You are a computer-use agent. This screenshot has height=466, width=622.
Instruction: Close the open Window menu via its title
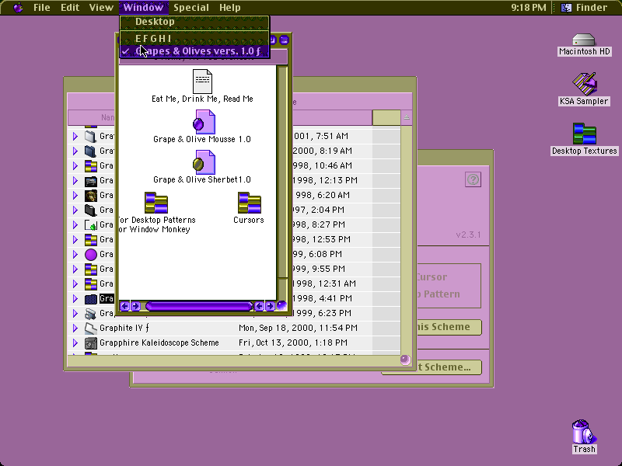pyautogui.click(x=143, y=7)
